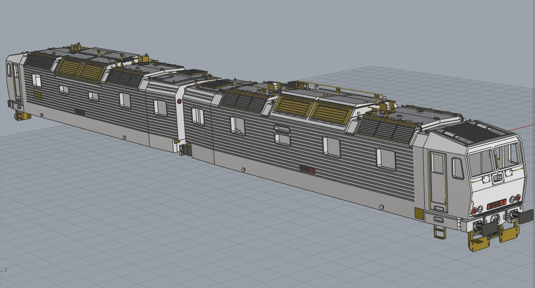
Task: Select the stacked double window on the near unit's side
Action: click(282, 135)
